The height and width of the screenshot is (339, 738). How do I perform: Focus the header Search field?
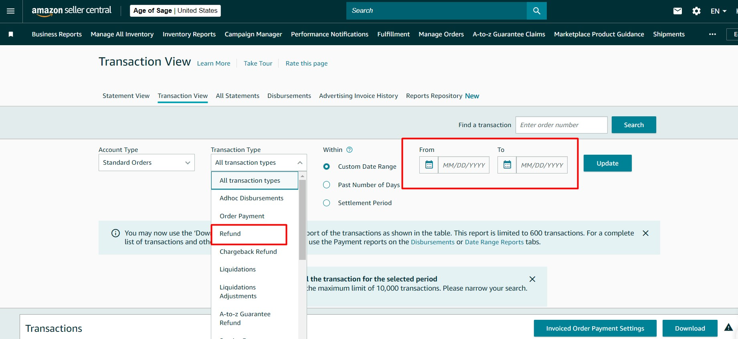[437, 11]
